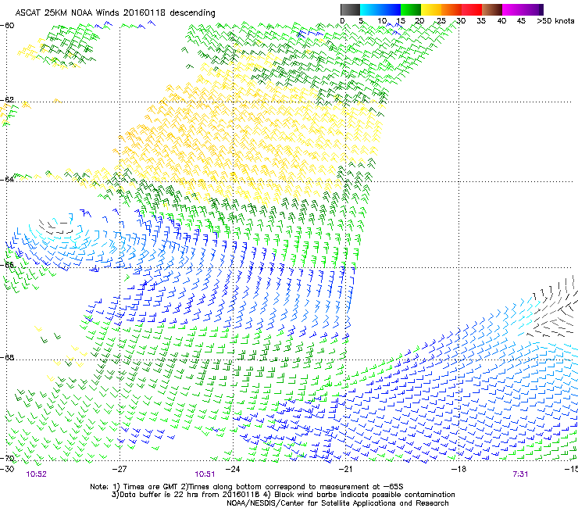578x508 pixels.
Task: Click the '-15' longitude axis label
Action: coord(571,469)
